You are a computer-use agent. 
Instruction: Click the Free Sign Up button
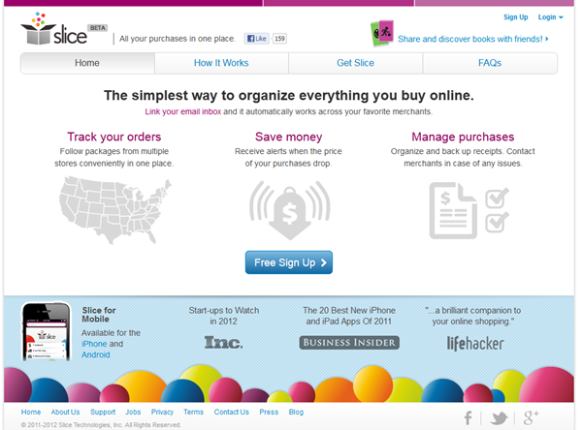click(x=289, y=262)
